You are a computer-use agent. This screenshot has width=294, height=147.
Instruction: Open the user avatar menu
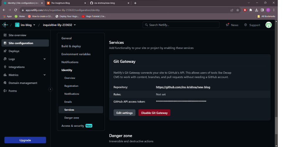[x=268, y=25]
